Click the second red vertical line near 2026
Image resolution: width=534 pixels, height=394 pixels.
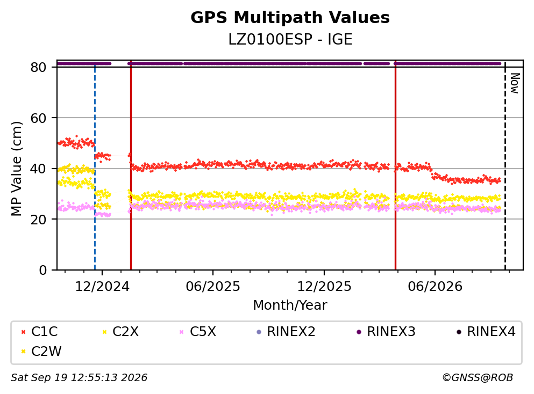coord(395,166)
